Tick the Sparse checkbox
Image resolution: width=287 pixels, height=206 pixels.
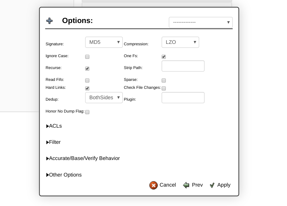click(164, 81)
